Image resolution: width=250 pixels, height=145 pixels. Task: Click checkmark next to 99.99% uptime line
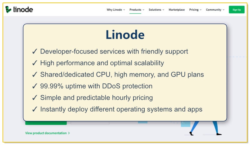point(35,86)
